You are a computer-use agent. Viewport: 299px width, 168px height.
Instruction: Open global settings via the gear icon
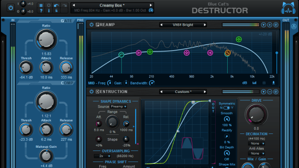coord(49,6)
